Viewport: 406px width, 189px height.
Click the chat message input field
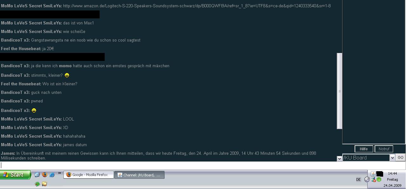coord(203,165)
